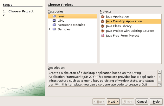Select Java Class Library project type
This screenshot has width=164, height=106.
pos(118,26)
